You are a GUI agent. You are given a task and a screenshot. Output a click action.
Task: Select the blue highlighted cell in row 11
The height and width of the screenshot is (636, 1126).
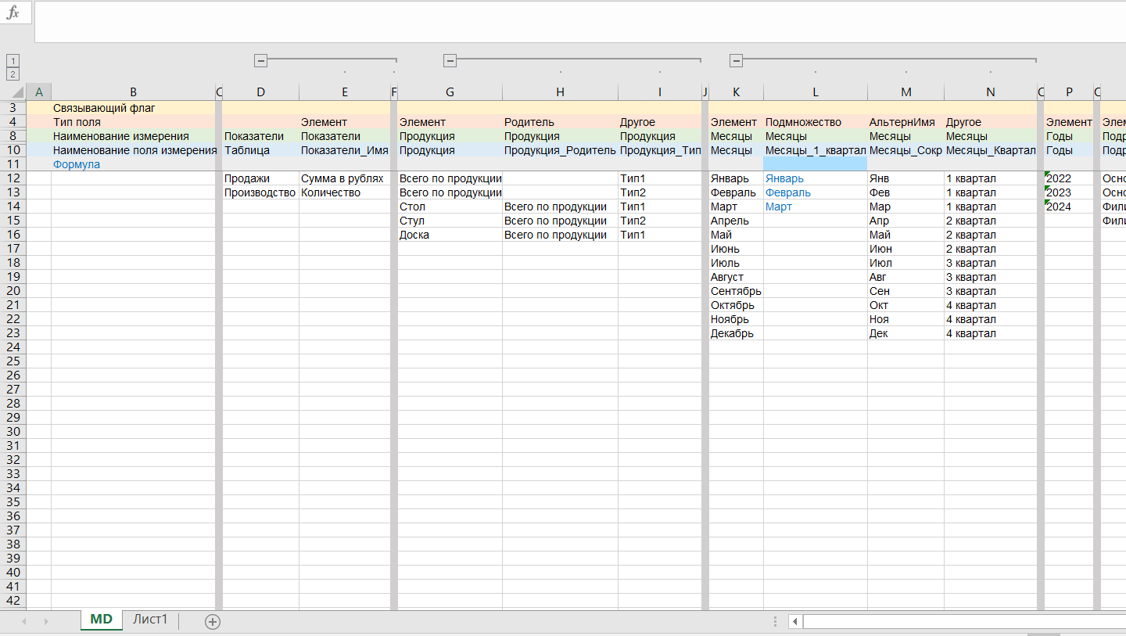click(815, 164)
